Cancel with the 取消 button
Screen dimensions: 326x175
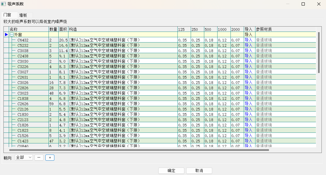point(199,170)
